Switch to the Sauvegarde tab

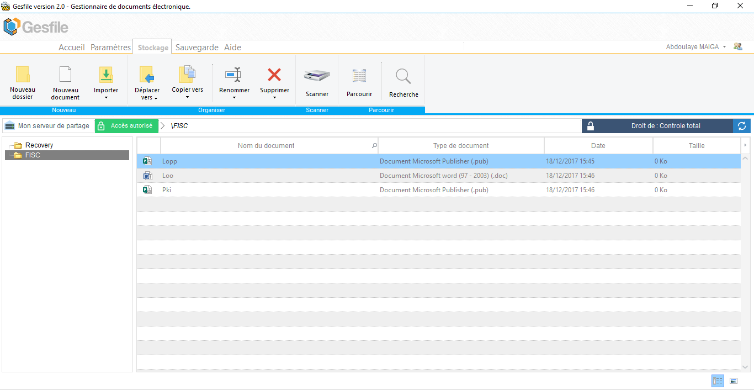click(197, 48)
